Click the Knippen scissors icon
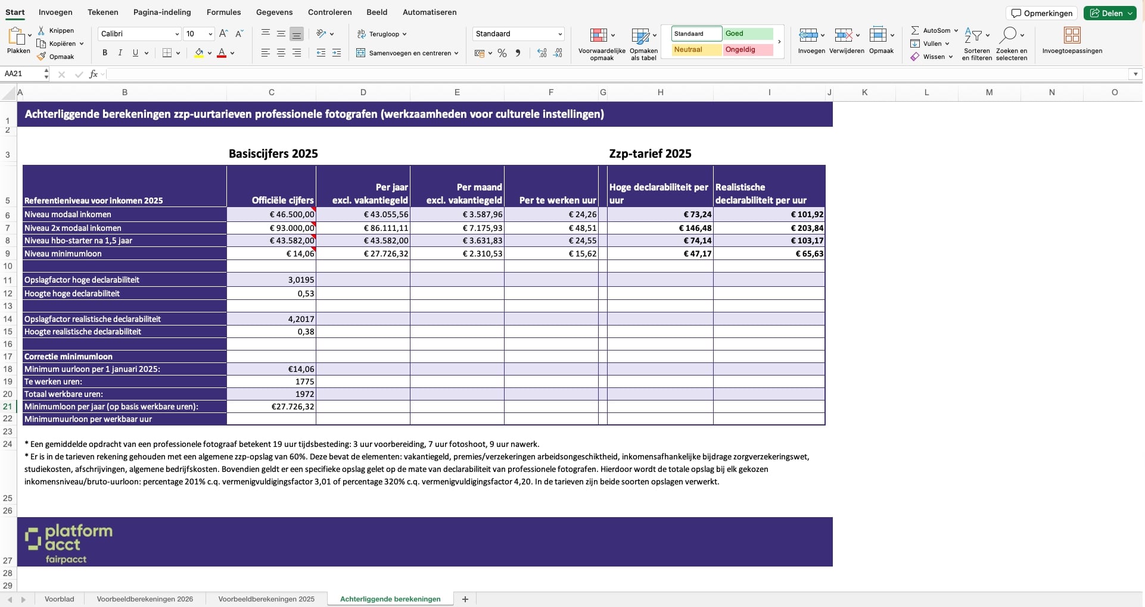The image size is (1145, 607). 42,30
